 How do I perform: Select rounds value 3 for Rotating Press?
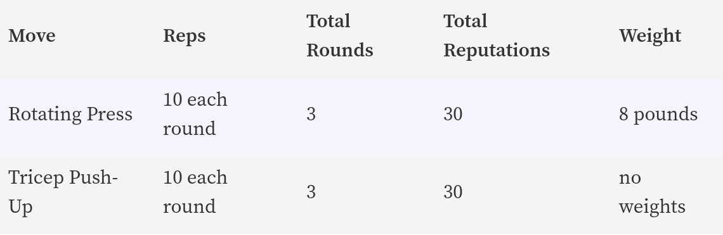click(x=311, y=114)
